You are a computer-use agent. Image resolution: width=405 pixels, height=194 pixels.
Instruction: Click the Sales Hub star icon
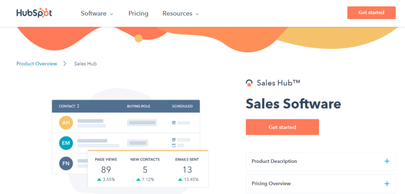pos(249,83)
